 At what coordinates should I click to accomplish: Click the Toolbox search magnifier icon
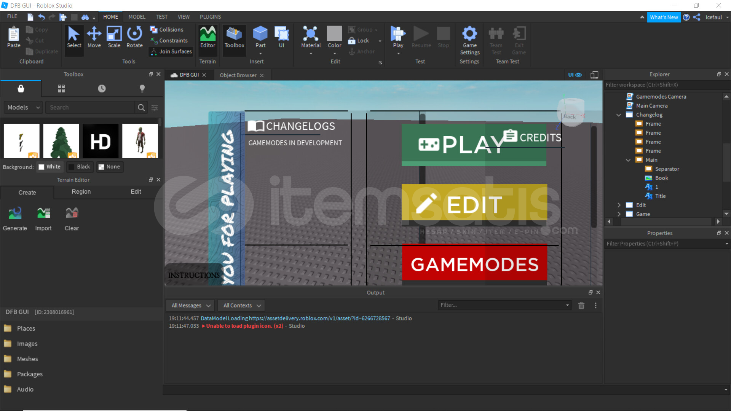click(x=141, y=108)
